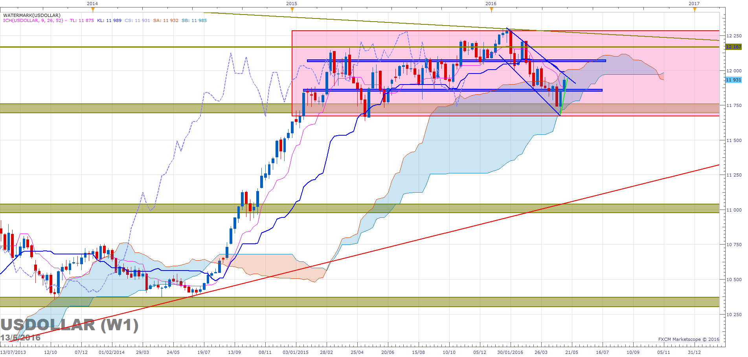Click the blue KL: 11 989 value
The height and width of the screenshot is (357, 748).
pyautogui.click(x=109, y=20)
